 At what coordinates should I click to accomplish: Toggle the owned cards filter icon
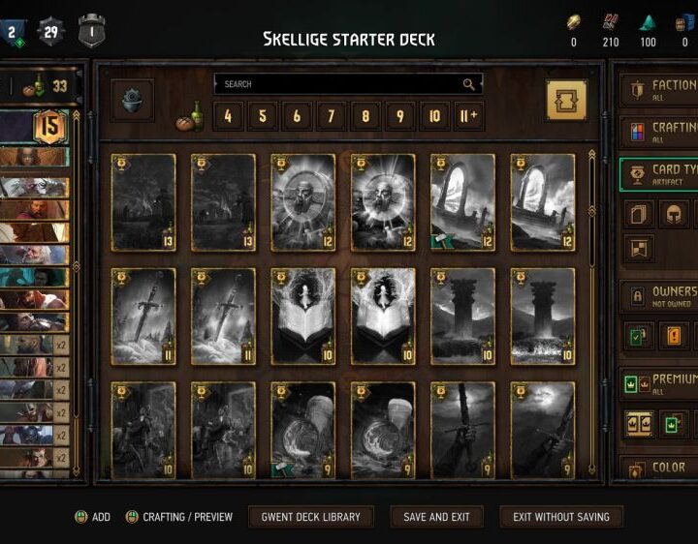pyautogui.click(x=639, y=336)
